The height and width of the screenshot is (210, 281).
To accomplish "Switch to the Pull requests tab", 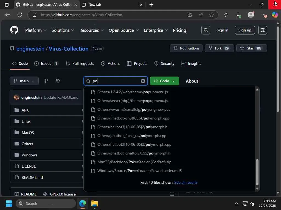I will tap(80, 63).
